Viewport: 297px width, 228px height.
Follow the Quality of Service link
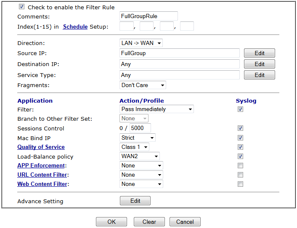pyautogui.click(x=41, y=147)
